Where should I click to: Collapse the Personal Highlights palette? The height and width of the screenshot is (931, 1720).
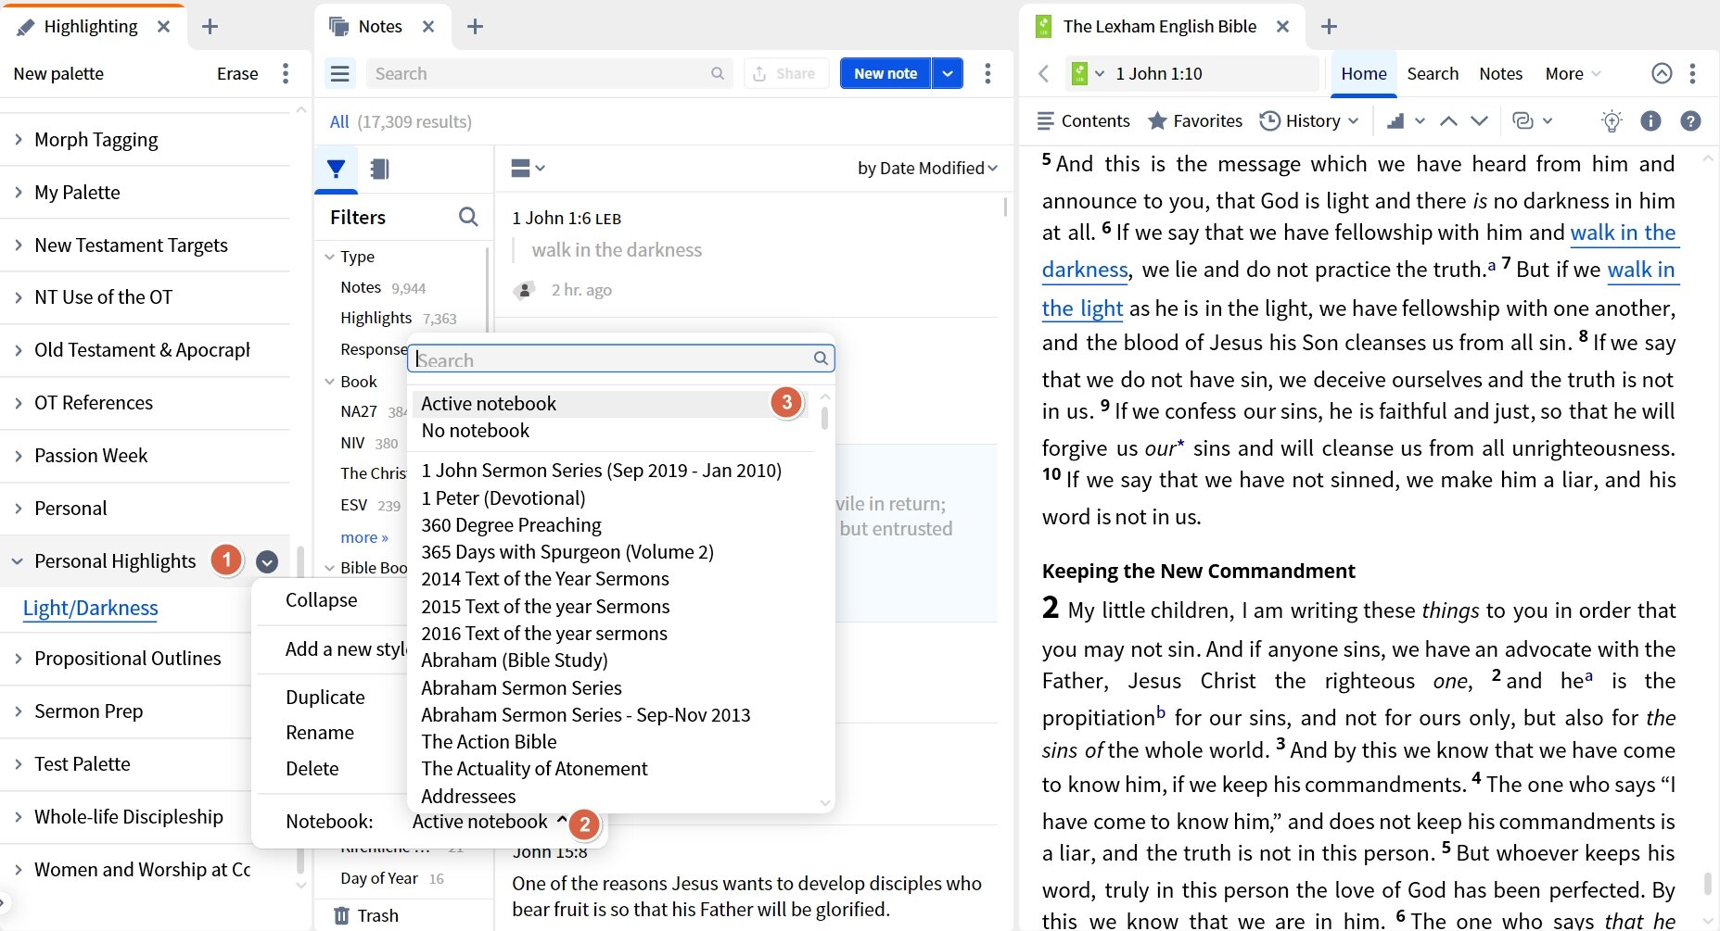18,560
